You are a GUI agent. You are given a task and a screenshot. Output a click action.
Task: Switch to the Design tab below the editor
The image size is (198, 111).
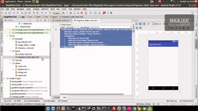[x=57, y=97]
